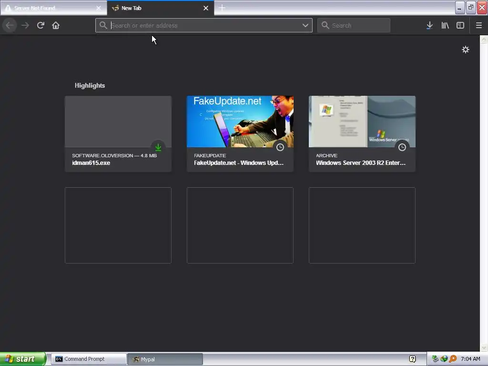The width and height of the screenshot is (488, 366).
Task: Click the FakeUpdate.net - Windows Upd... title
Action: click(x=239, y=163)
